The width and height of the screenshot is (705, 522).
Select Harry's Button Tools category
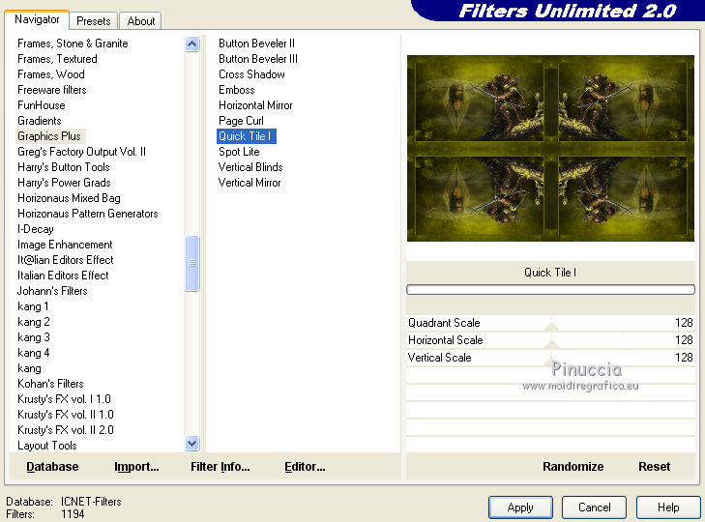64,167
